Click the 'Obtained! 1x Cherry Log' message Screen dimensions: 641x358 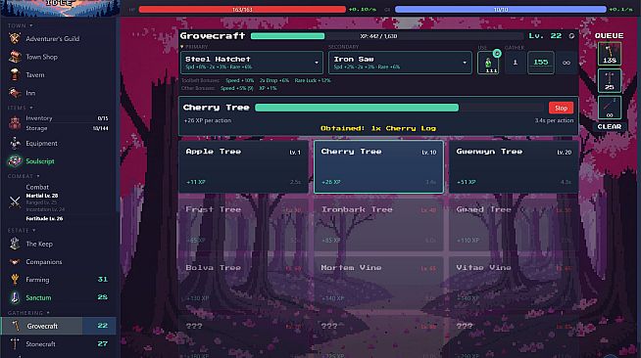378,128
